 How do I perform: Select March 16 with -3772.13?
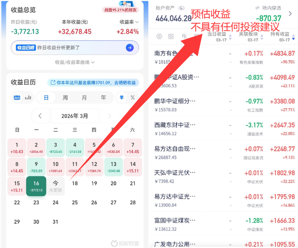[36, 186]
